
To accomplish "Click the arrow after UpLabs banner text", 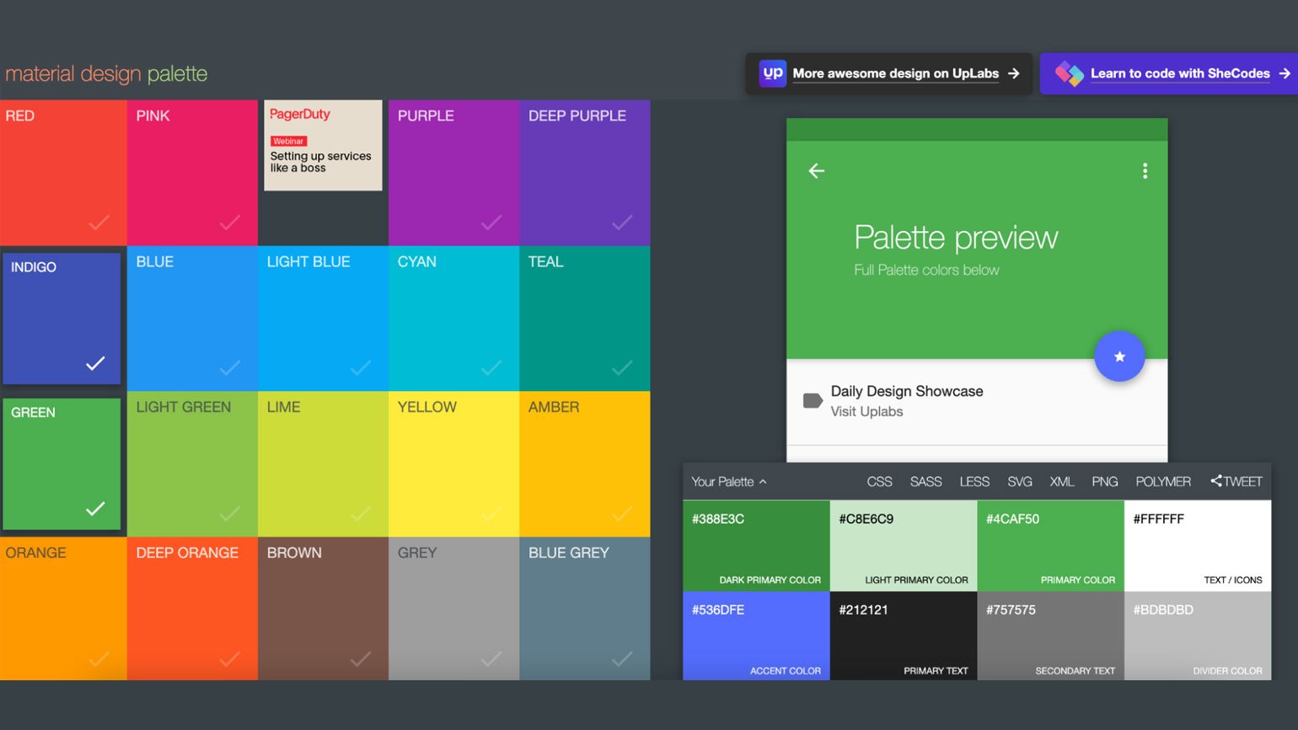I will point(1014,73).
